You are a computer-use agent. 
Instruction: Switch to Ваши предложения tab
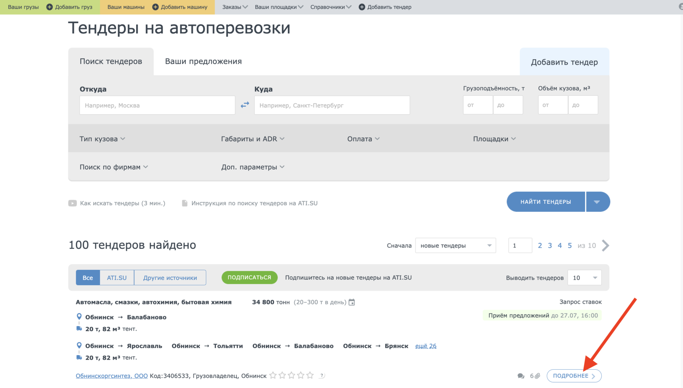pyautogui.click(x=203, y=61)
